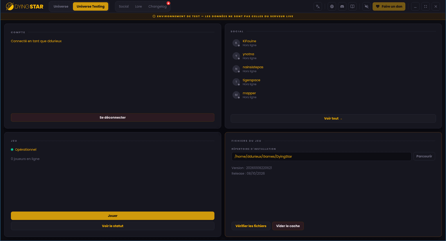Launch the game with Jouer
The height and width of the screenshot is (241, 446).
click(x=113, y=216)
